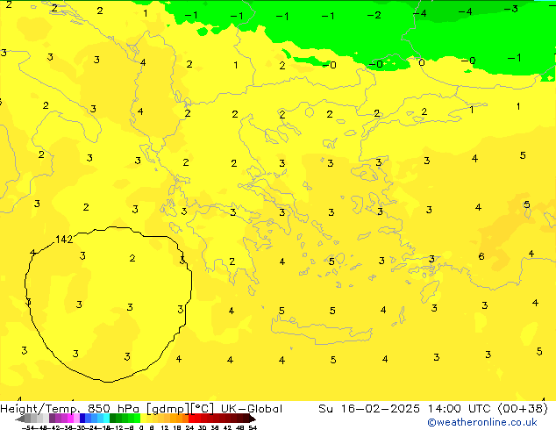
Task: Click the dark purple legend swatch
Action: click(52, 418)
